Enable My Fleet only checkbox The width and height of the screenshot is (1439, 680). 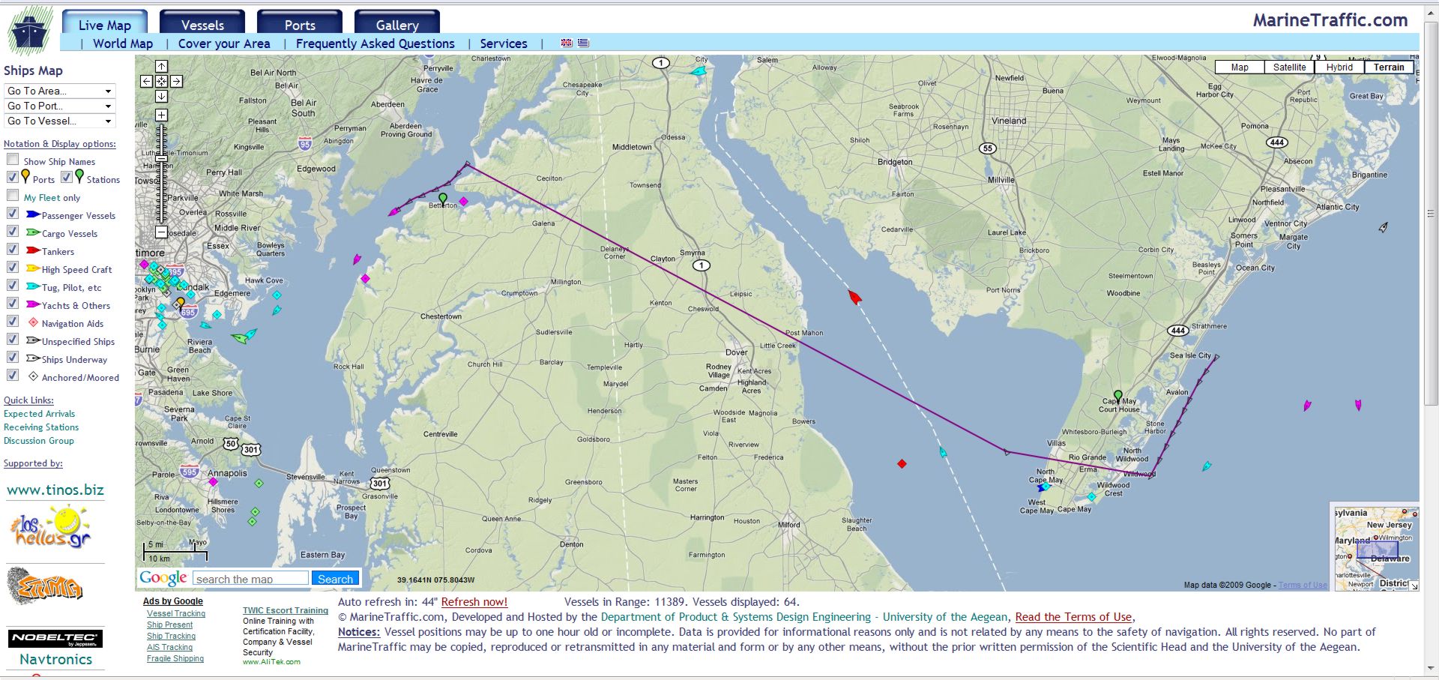point(13,196)
